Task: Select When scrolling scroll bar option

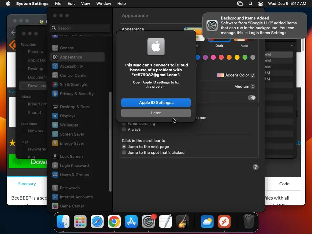Action: [x=124, y=124]
